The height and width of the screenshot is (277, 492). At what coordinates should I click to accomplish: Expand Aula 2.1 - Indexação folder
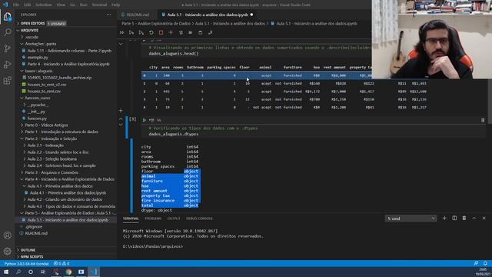[45, 145]
